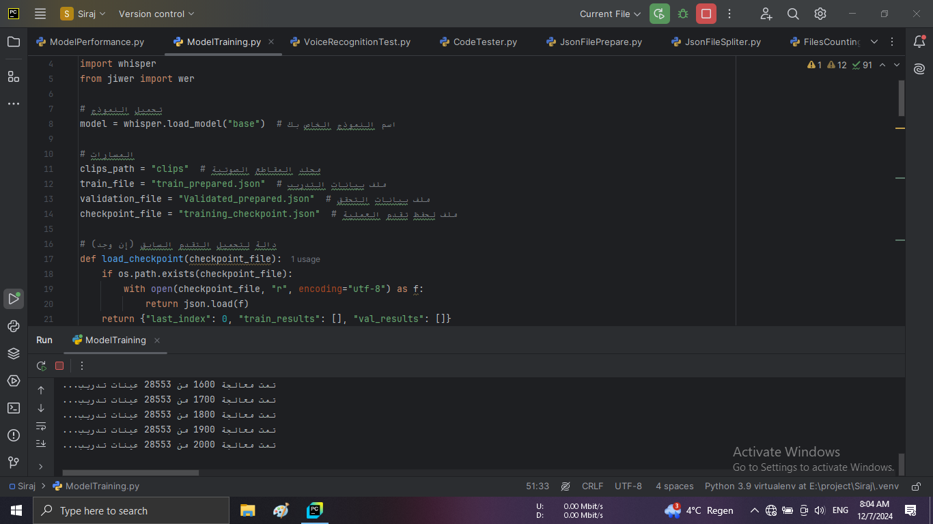Open the Terminal tool window
This screenshot has width=933, height=524.
point(14,408)
